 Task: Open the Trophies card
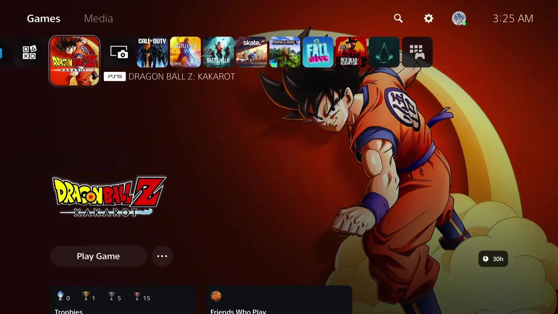coord(123,300)
